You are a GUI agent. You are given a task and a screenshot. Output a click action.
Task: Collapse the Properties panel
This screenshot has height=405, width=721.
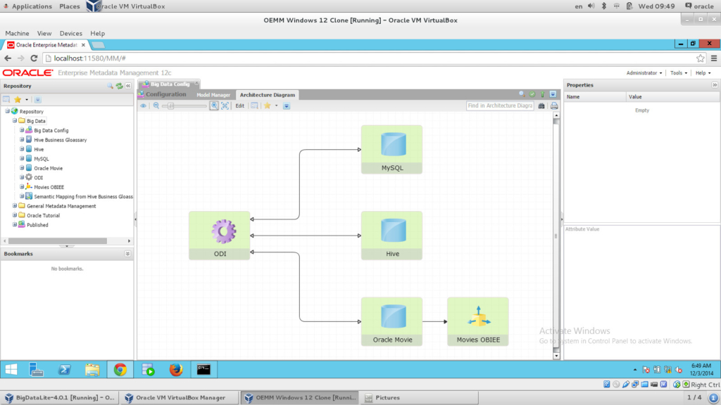pyautogui.click(x=715, y=85)
